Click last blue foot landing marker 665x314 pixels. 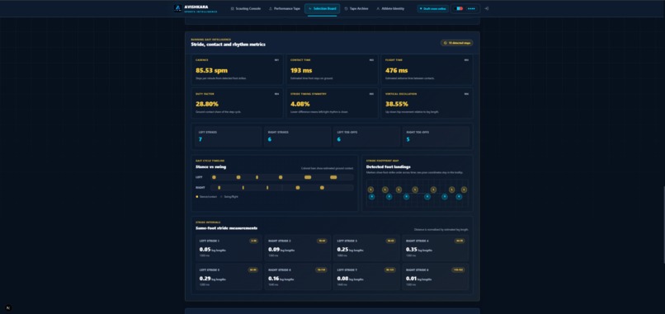(x=459, y=197)
